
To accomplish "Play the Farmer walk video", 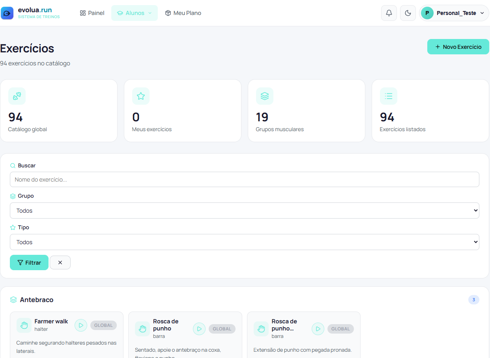I will pyautogui.click(x=81, y=325).
